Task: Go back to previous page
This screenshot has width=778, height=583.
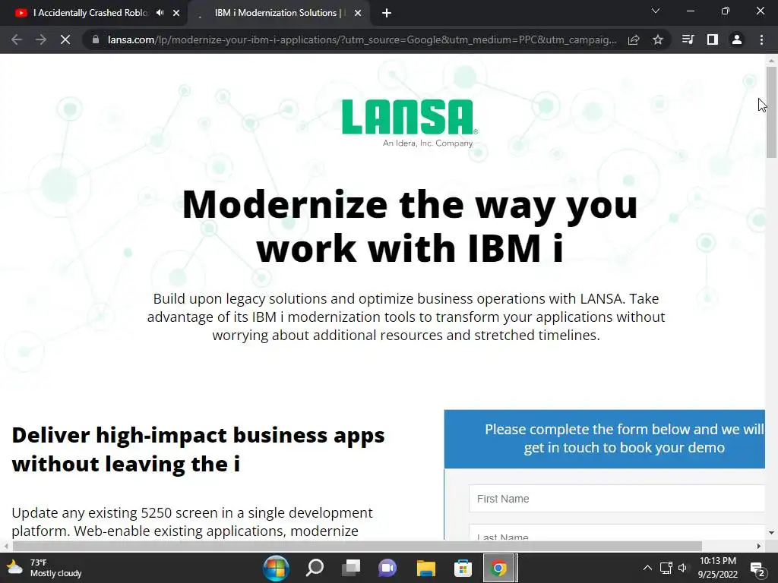Action: (x=17, y=39)
